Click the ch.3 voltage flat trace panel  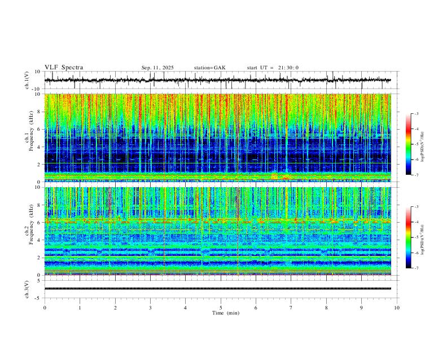coord(221,289)
